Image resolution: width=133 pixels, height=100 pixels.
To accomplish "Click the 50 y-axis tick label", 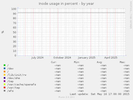I will [15, 32].
